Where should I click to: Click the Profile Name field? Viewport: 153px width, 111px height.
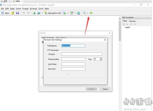73,46
